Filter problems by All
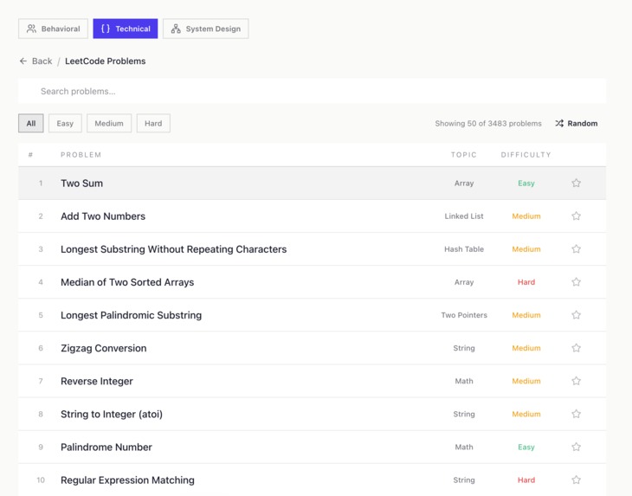The width and height of the screenshot is (632, 496). coord(31,123)
